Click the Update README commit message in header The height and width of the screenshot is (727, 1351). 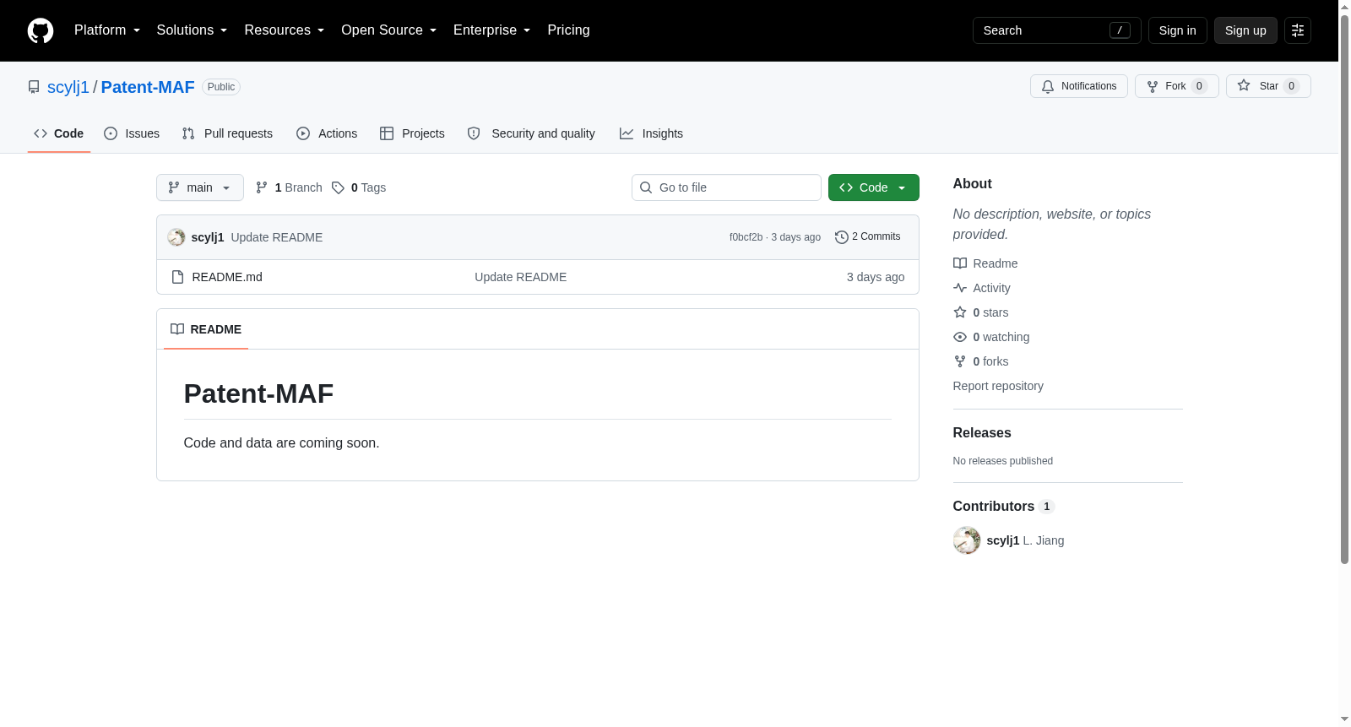pyautogui.click(x=277, y=237)
